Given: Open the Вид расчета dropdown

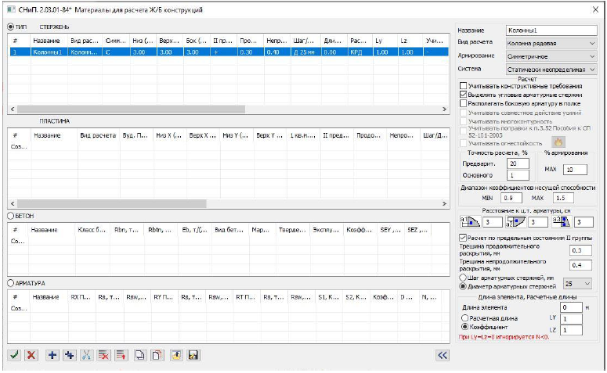Looking at the screenshot, I should coord(551,43).
